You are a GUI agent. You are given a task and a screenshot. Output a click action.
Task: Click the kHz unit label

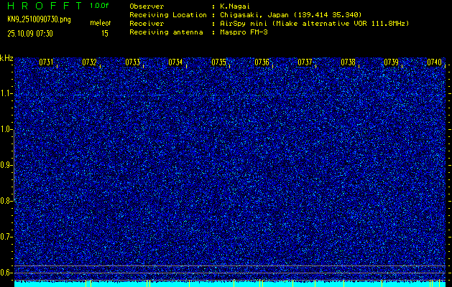tap(6, 58)
